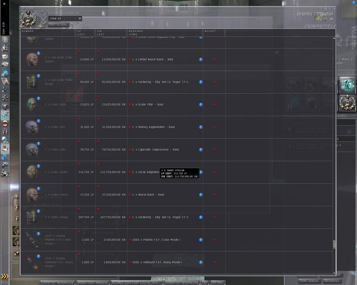Show info for Memory Augmentation - Basic

pos(201,127)
